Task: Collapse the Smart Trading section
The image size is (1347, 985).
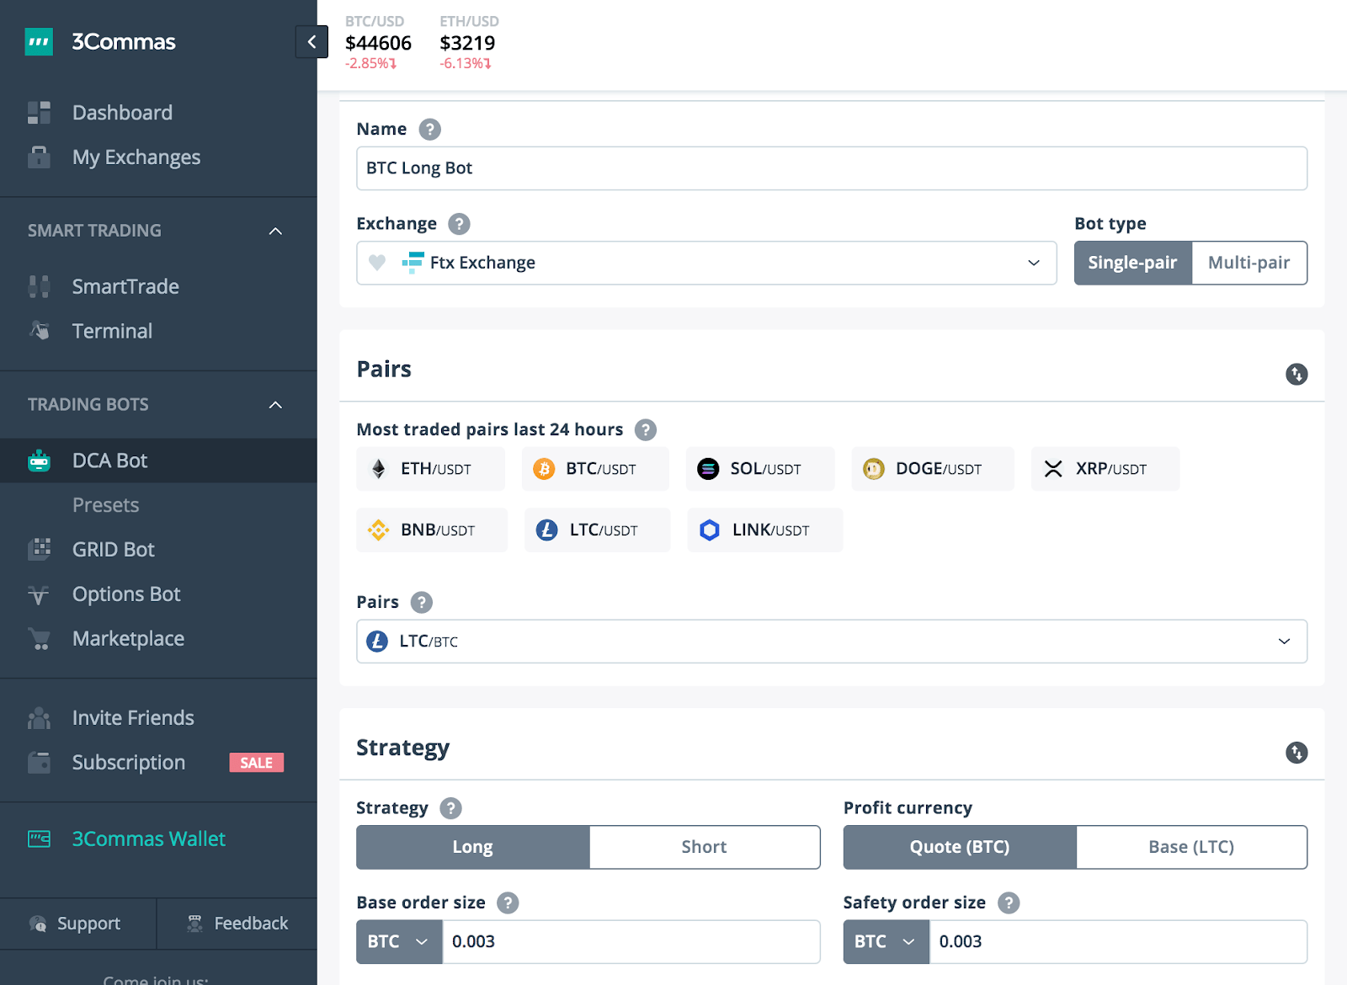Action: click(x=275, y=231)
